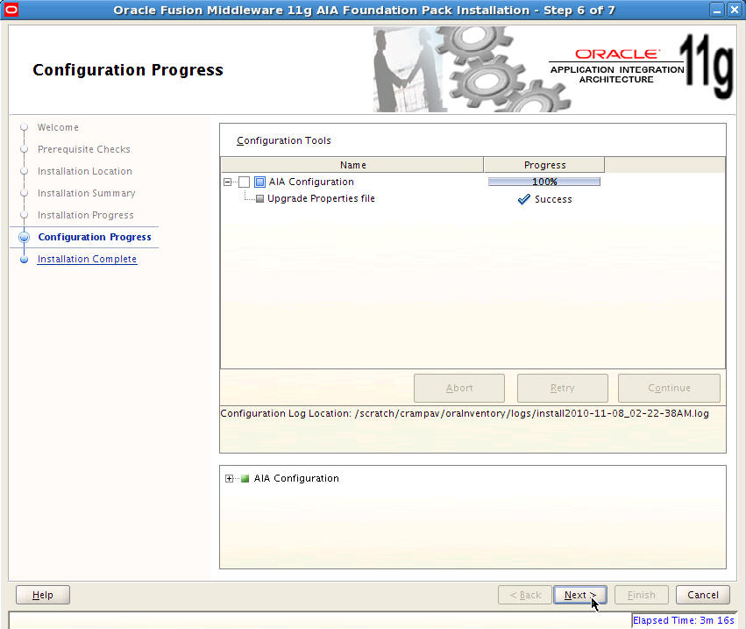Click the Abort button
This screenshot has width=746, height=629.
coord(459,388)
